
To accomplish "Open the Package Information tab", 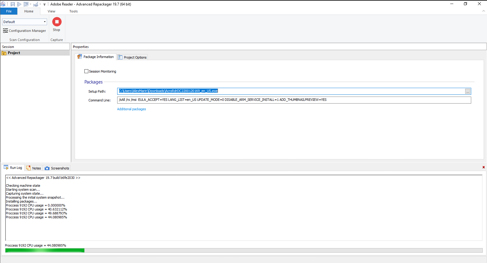I will click(95, 57).
